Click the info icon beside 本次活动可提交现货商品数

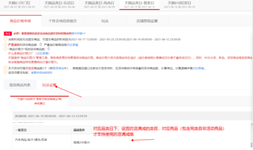(x=5, y=68)
